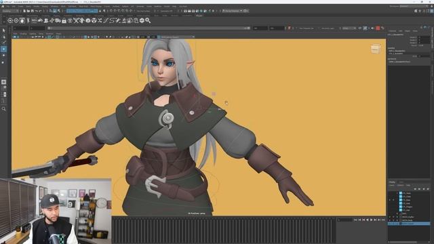Switch to Anim tab in layer editor
Image resolution: width=434 pixels, height=244 pixels.
401,182
